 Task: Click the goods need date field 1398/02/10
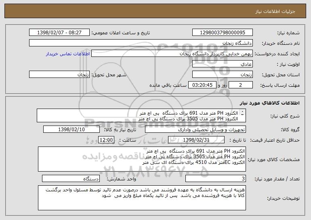(71, 130)
